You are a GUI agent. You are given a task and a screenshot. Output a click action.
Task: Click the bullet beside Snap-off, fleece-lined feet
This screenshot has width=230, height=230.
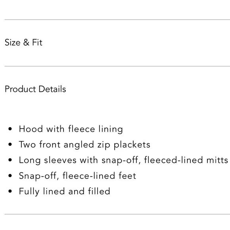pos(10,176)
